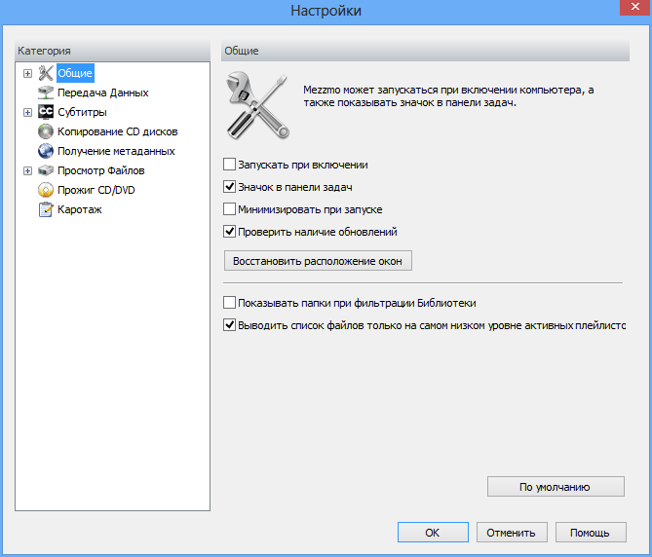
Task: Enable Показывать папки при фильтрации Библиотеки
Action: pyautogui.click(x=230, y=303)
